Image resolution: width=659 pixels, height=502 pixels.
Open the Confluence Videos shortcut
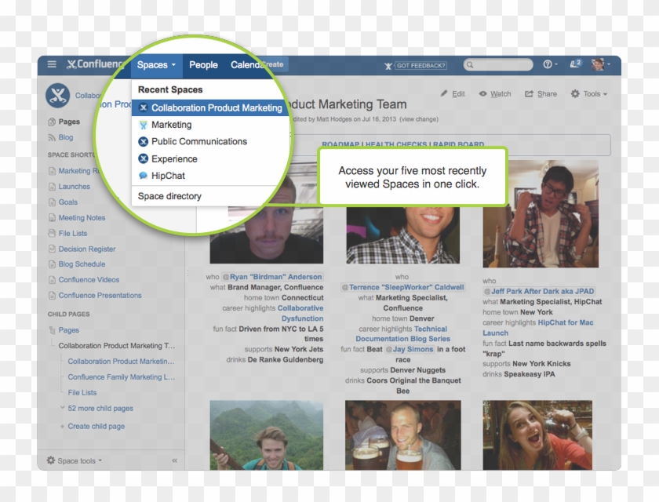[x=89, y=280]
